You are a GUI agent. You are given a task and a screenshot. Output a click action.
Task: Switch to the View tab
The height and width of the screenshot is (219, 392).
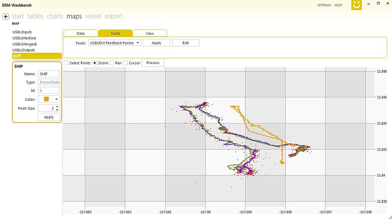149,33
